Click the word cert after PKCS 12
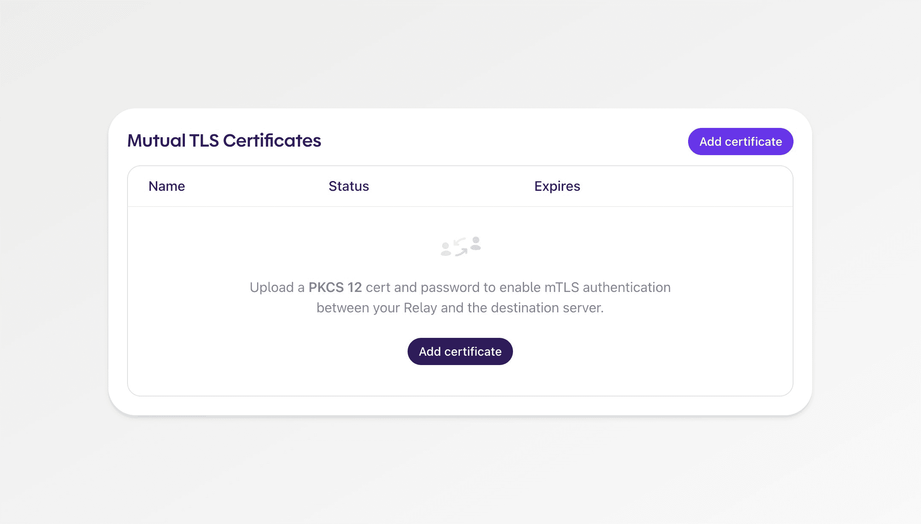 (x=378, y=287)
